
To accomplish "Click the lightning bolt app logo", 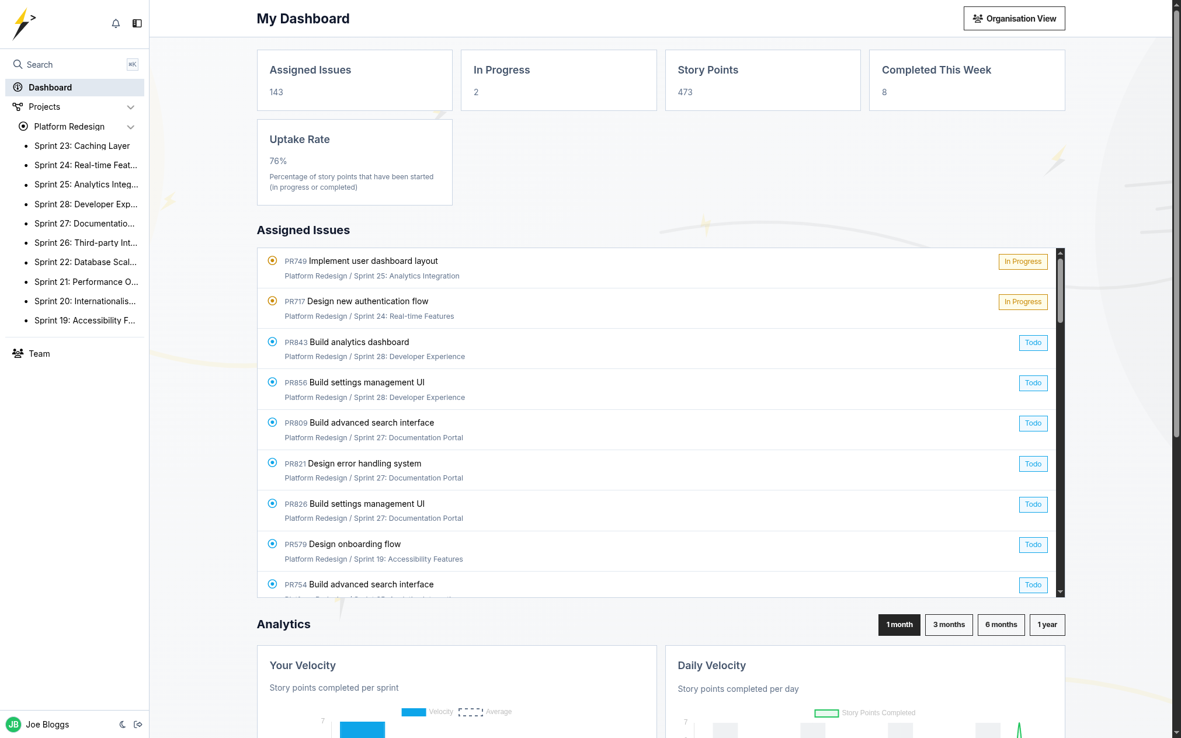I will click(24, 24).
